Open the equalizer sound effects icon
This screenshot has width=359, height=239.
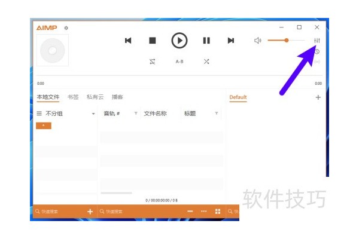tap(317, 41)
